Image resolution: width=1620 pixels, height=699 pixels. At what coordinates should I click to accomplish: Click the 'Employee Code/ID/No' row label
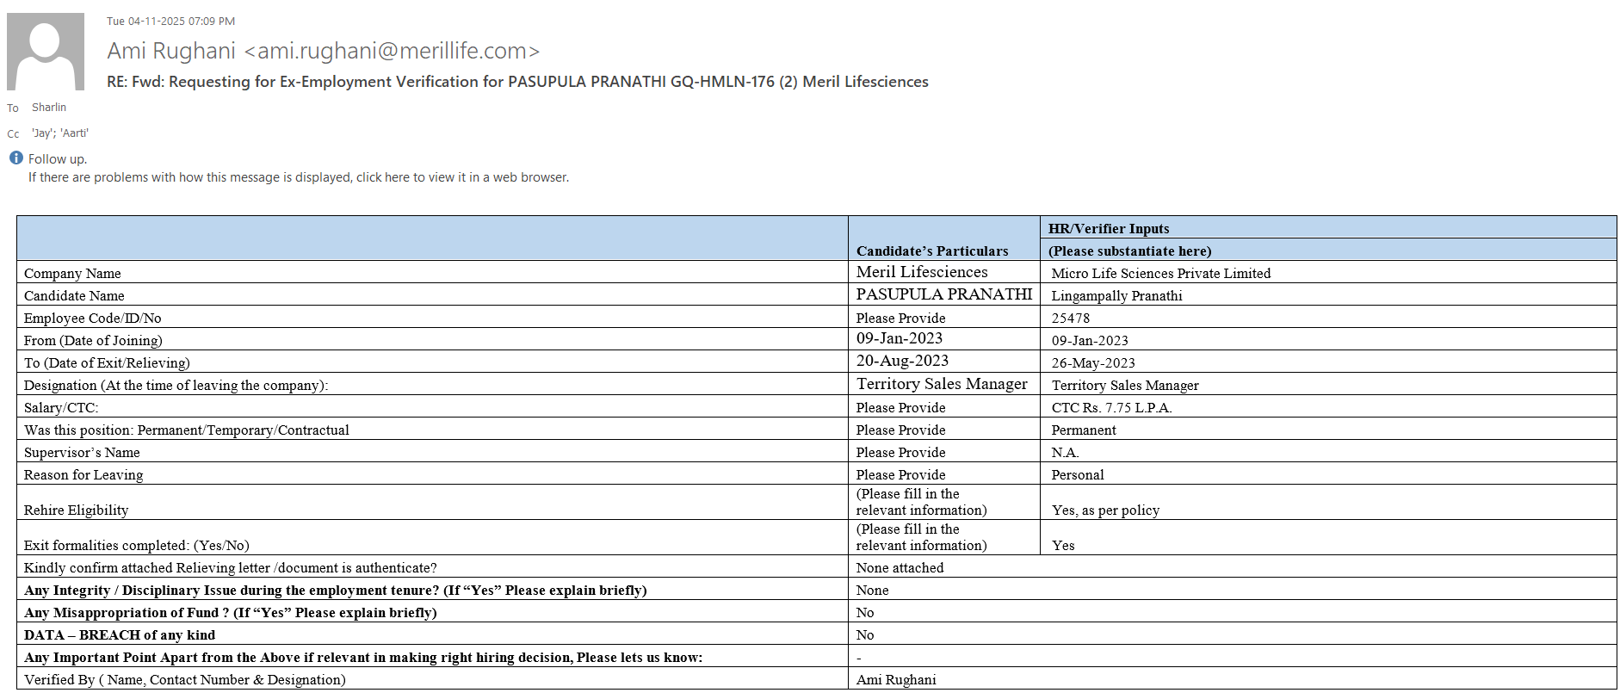pos(93,319)
